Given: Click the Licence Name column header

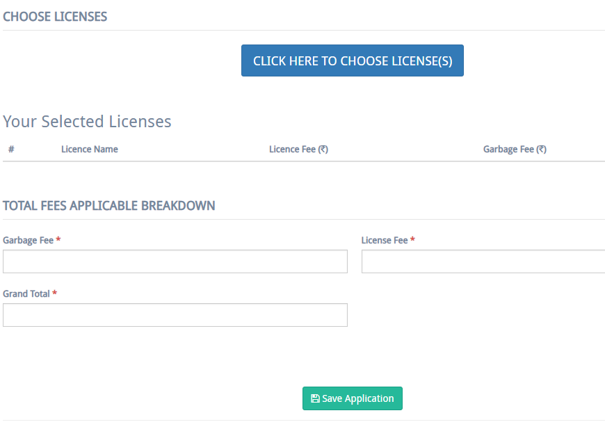Looking at the screenshot, I should pos(90,149).
